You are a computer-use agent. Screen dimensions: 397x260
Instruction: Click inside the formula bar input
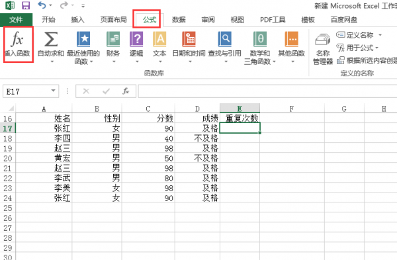point(267,91)
